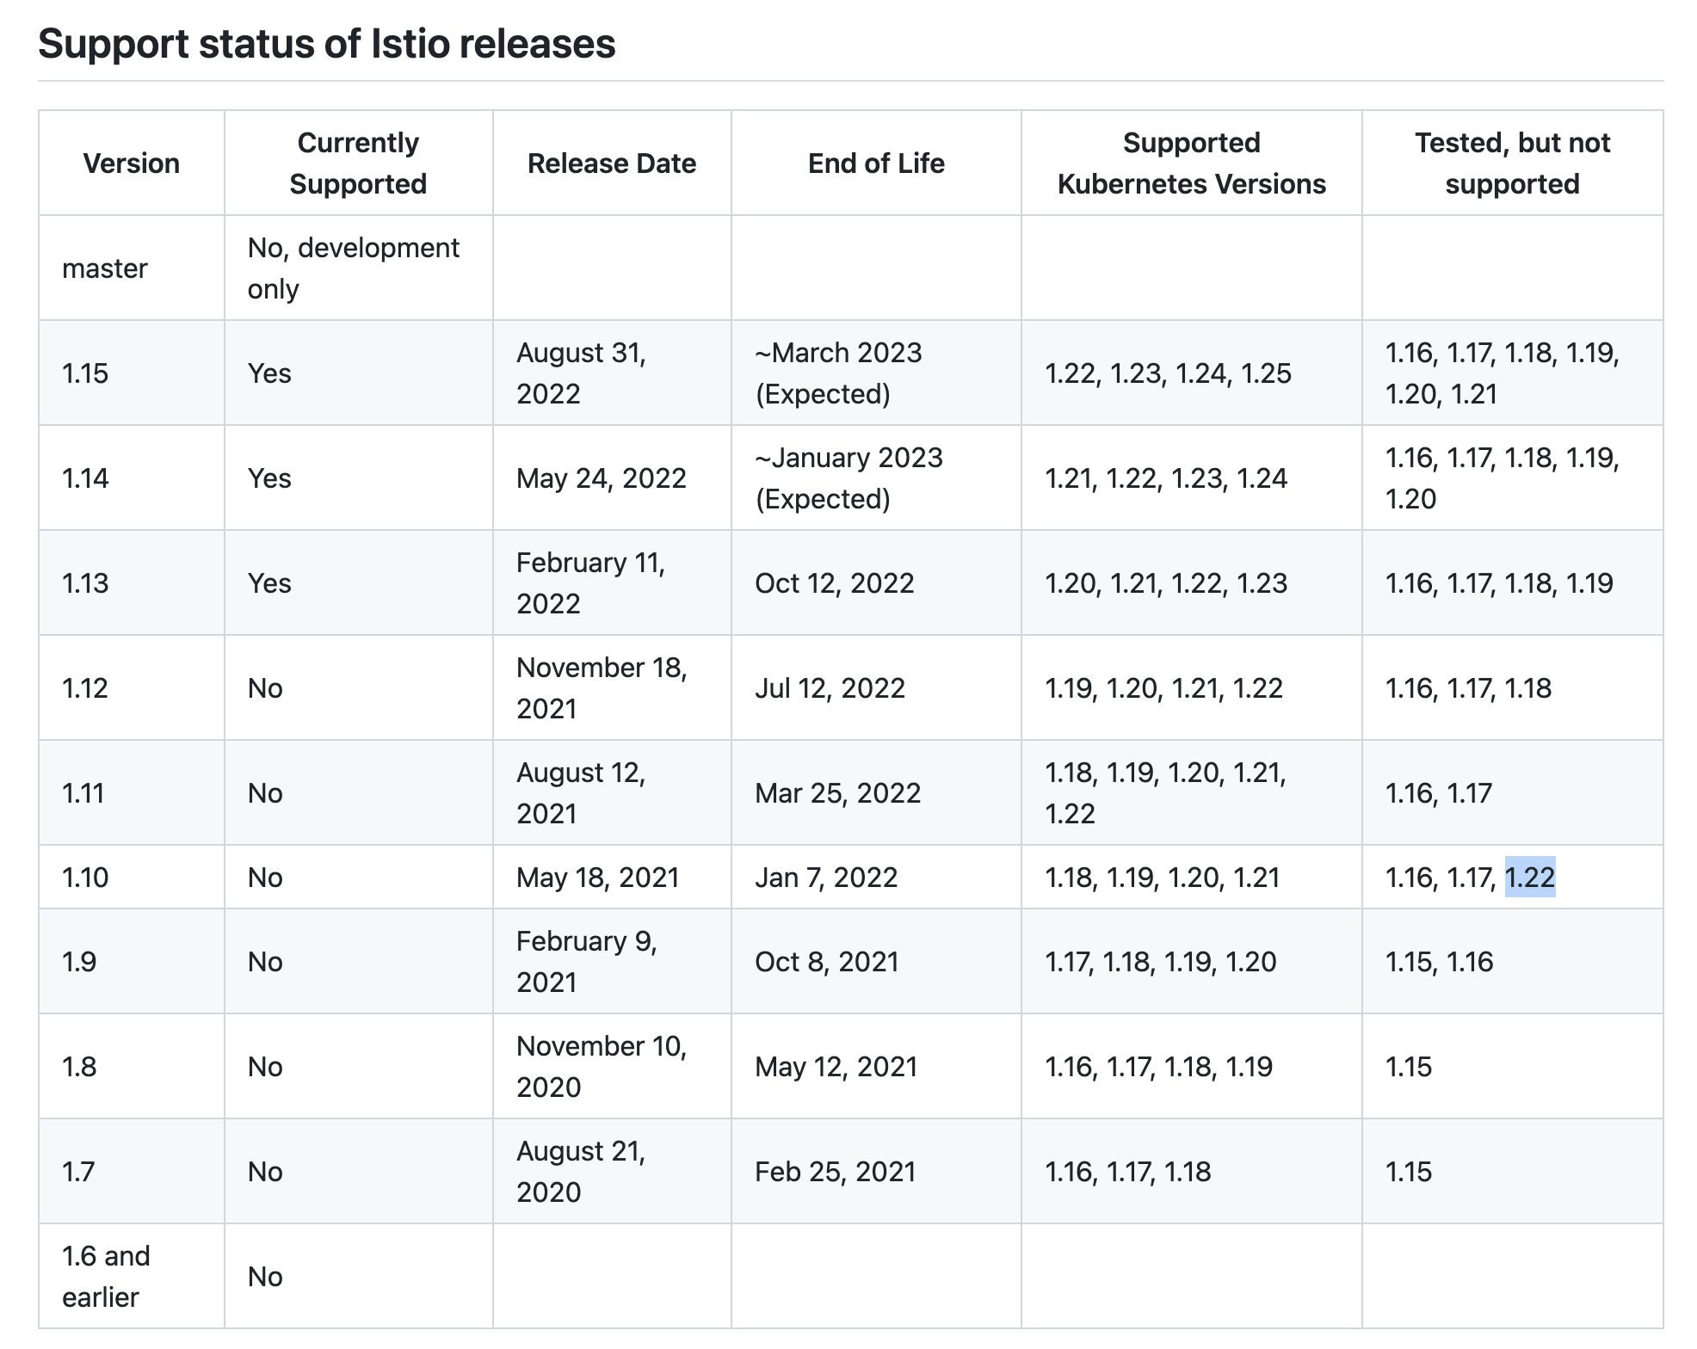Click the 'Release Date' column header
This screenshot has width=1697, height=1349.
pos(612,163)
